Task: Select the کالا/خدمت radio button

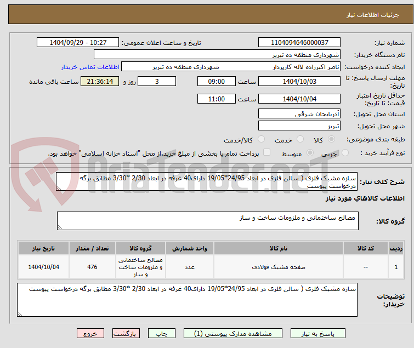Action: (261, 139)
